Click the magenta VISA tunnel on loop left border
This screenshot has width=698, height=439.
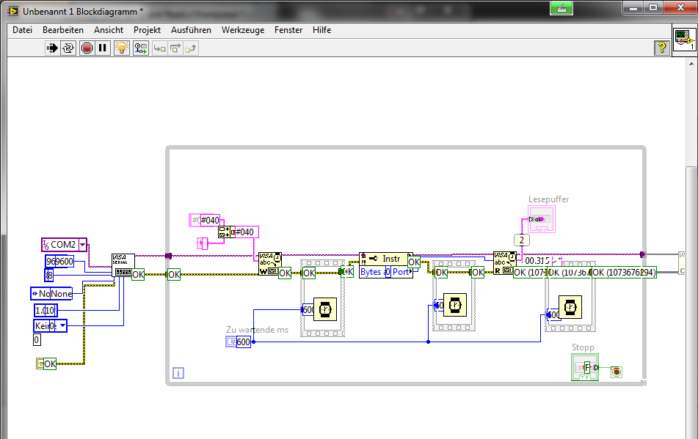[x=168, y=256]
